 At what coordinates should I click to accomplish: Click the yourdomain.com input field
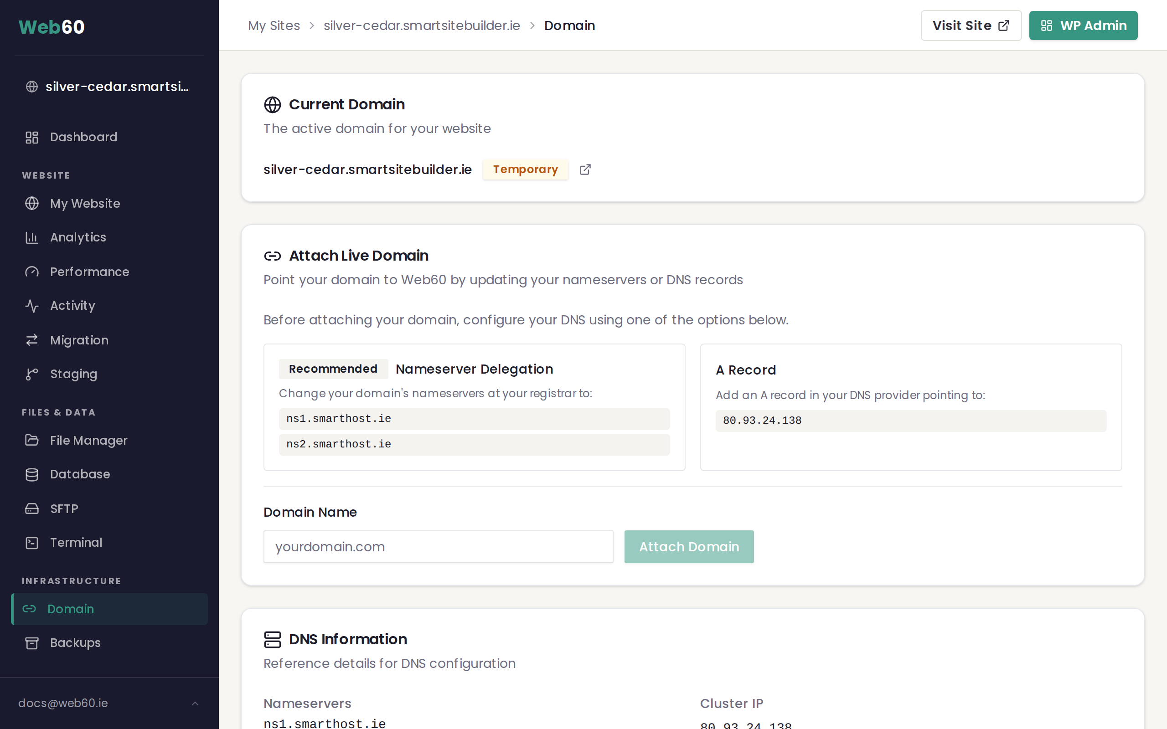(x=438, y=546)
